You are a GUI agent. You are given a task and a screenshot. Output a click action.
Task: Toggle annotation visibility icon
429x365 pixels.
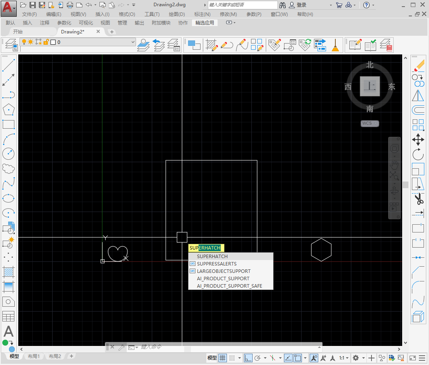(x=314, y=358)
